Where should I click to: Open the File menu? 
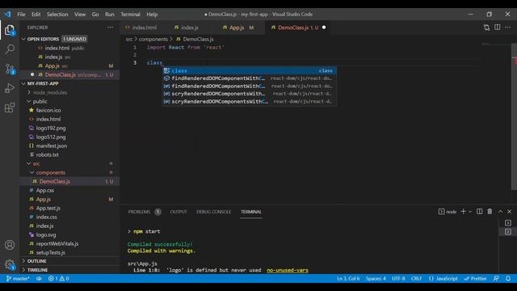click(x=21, y=15)
